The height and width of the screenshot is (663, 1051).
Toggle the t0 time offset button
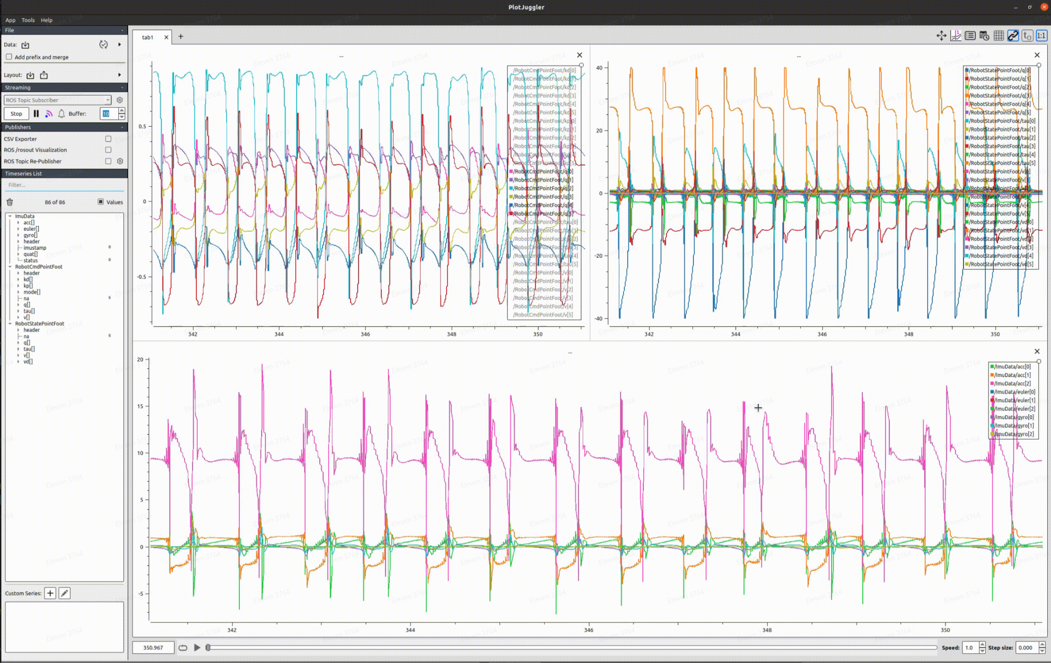(1027, 36)
